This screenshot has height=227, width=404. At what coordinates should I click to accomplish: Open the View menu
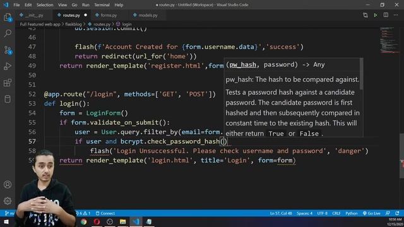(x=62, y=4)
